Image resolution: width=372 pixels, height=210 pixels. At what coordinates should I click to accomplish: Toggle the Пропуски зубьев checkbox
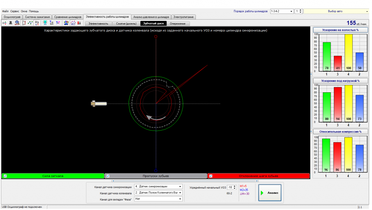[108, 176]
